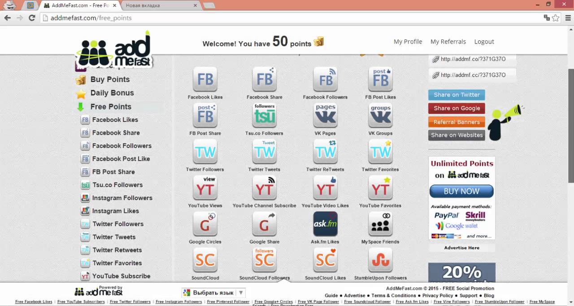Open the Google Circles grid icon
Viewport: 574px width, 306px height.
click(205, 224)
